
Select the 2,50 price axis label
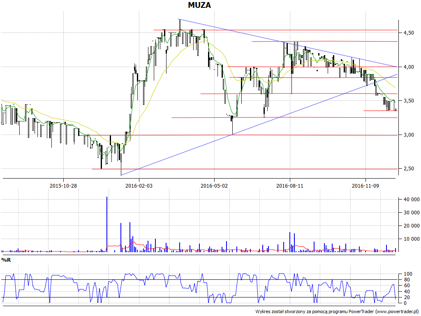[408, 169]
